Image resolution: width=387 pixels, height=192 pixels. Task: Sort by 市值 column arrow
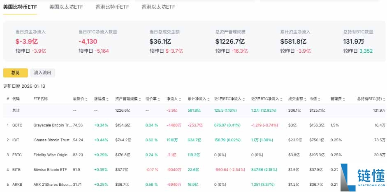click(x=319, y=99)
